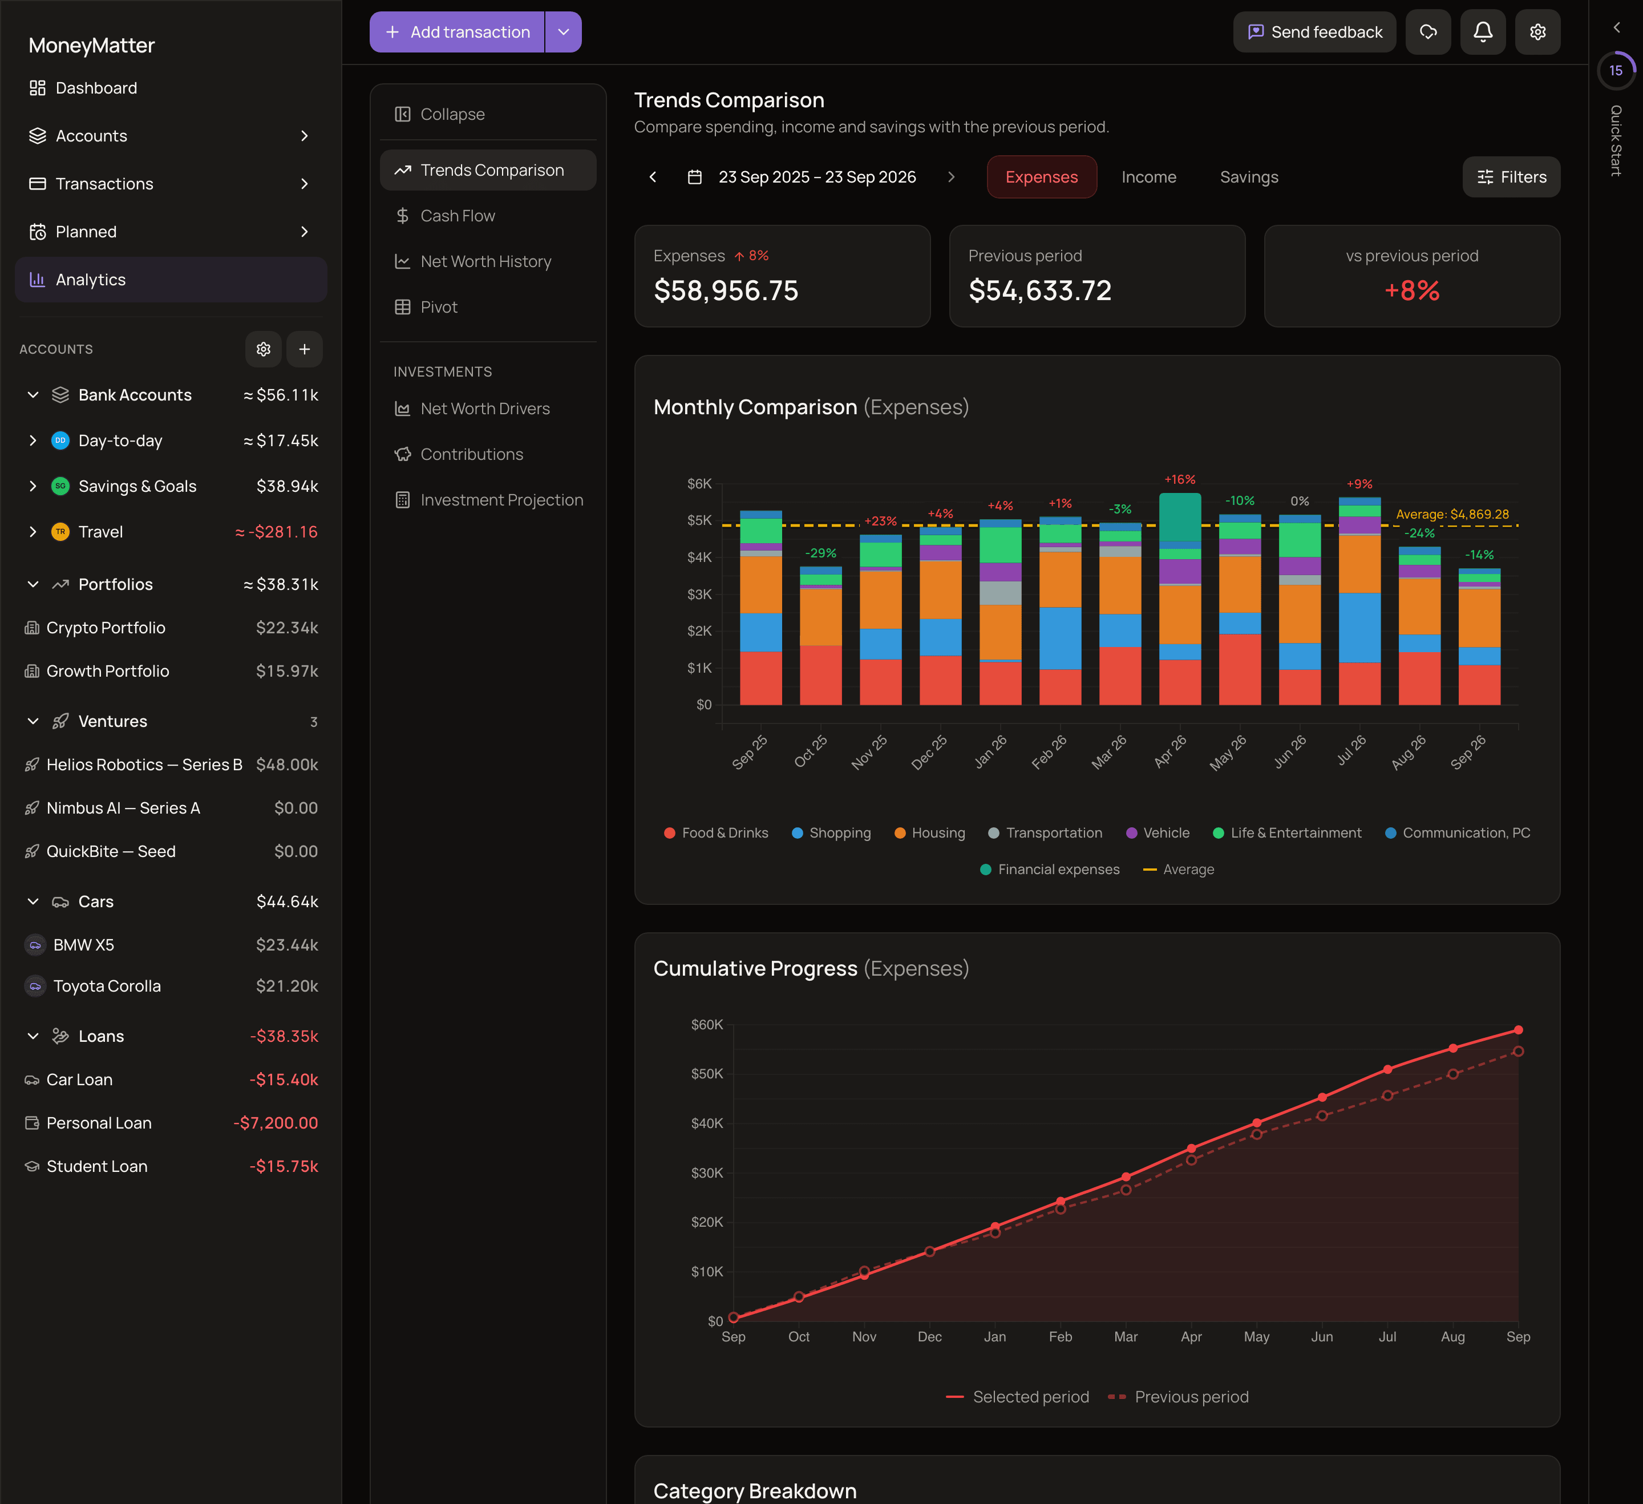Open the Investment Projection report
This screenshot has height=1504, width=1643.
point(488,500)
